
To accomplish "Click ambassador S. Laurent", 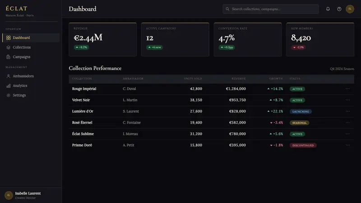I will pyautogui.click(x=131, y=111).
